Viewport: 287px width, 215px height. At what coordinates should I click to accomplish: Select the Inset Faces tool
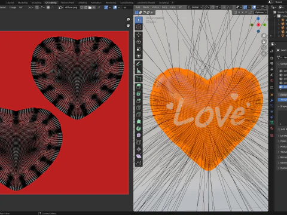pos(139,94)
